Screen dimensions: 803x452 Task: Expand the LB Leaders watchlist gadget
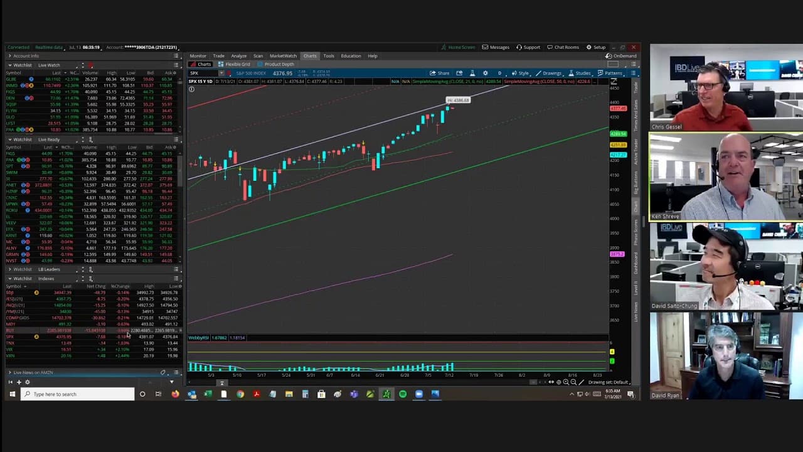[9, 269]
